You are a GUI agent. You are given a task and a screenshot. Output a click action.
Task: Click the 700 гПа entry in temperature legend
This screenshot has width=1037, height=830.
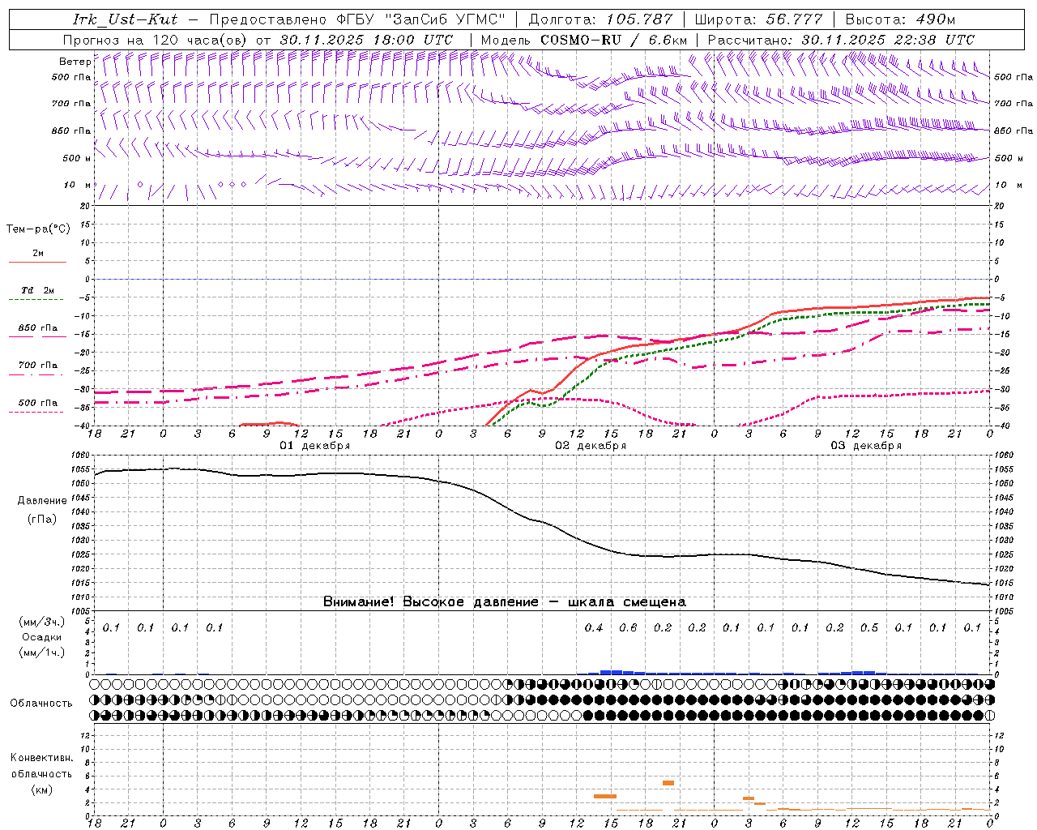coord(38,366)
